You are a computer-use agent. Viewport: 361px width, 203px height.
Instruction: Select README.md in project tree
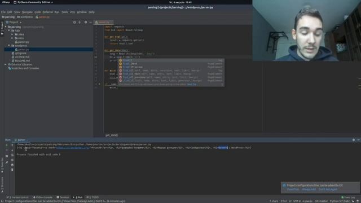click(x=20, y=60)
